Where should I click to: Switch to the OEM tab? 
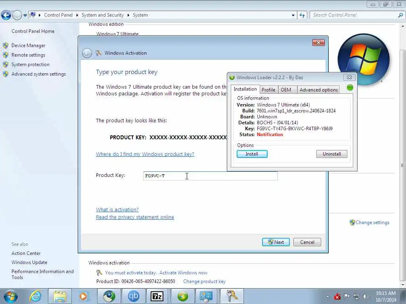coord(286,90)
